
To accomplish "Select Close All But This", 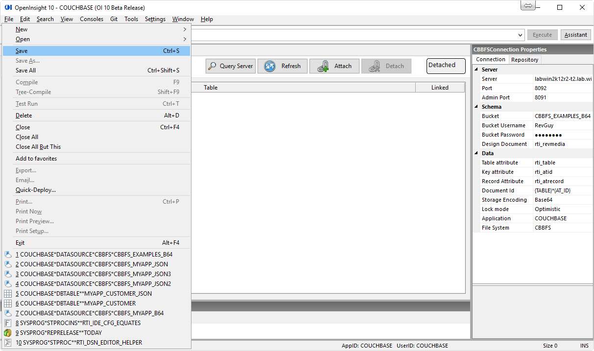I will [x=96, y=147].
